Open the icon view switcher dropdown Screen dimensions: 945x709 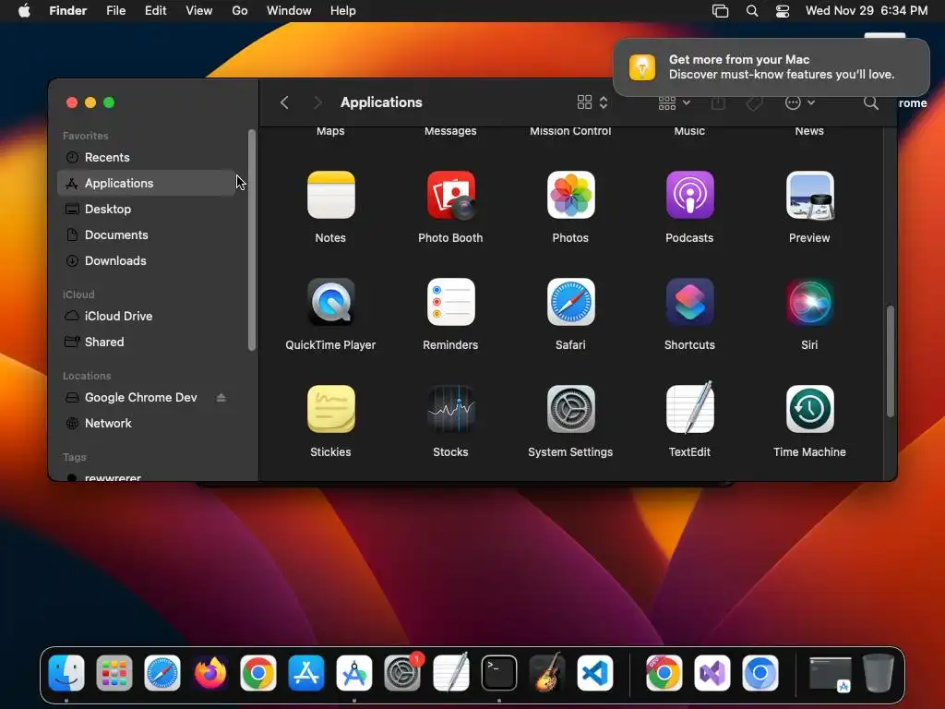(x=593, y=102)
